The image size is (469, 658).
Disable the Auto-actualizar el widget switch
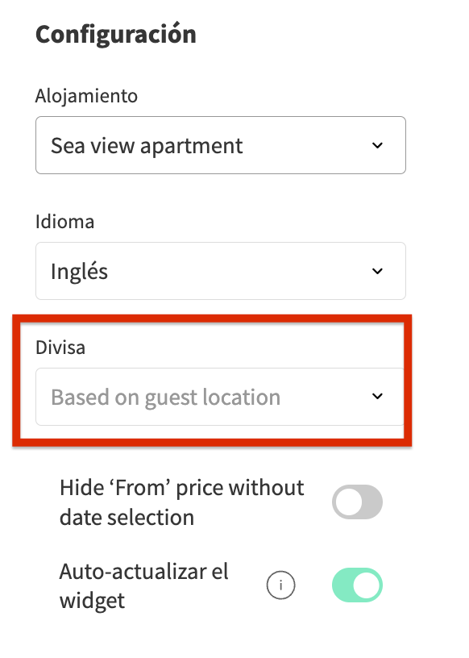click(x=357, y=585)
